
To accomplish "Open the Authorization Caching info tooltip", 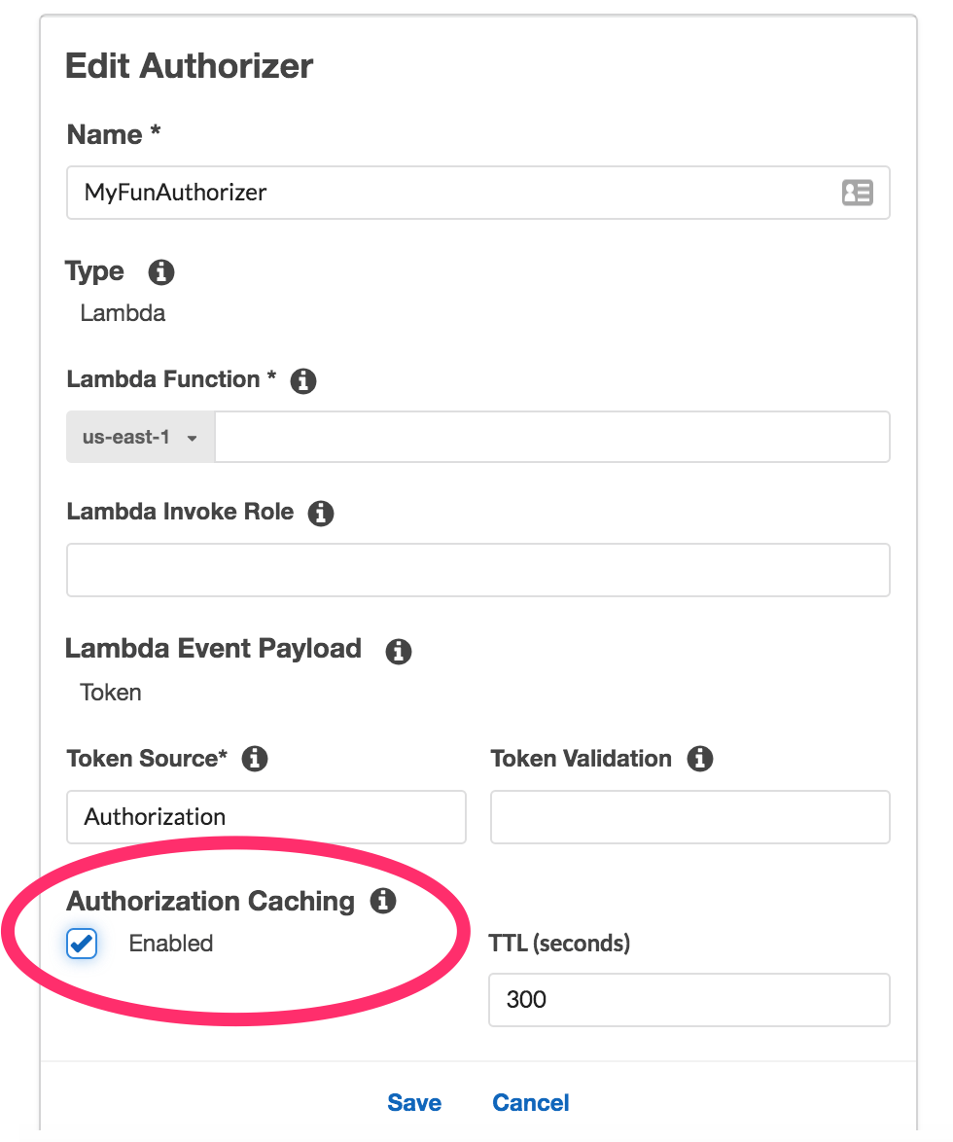I will (x=383, y=902).
